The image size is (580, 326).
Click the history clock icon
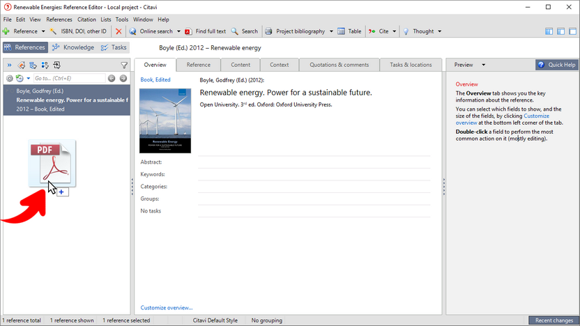click(20, 78)
